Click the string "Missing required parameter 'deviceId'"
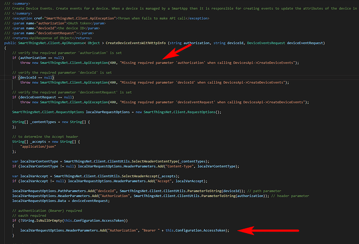359x244 pixels. click(x=158, y=82)
